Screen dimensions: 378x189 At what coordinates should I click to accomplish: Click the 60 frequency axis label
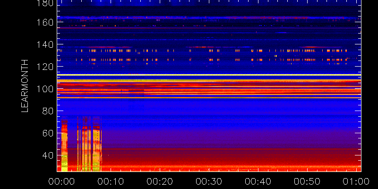(48, 134)
